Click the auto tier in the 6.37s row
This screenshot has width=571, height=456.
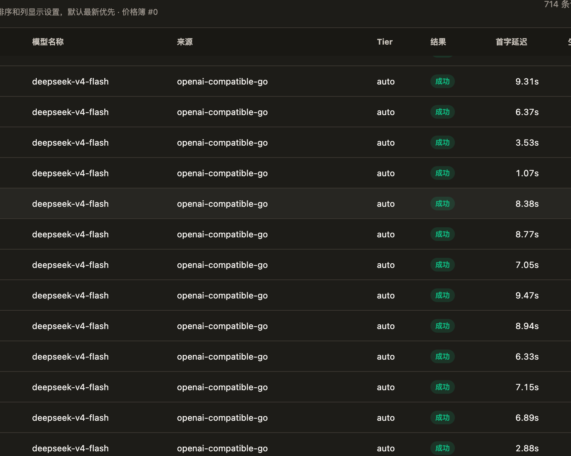tap(386, 112)
